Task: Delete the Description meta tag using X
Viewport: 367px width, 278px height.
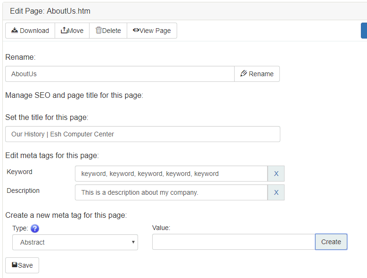Action: 276,192
